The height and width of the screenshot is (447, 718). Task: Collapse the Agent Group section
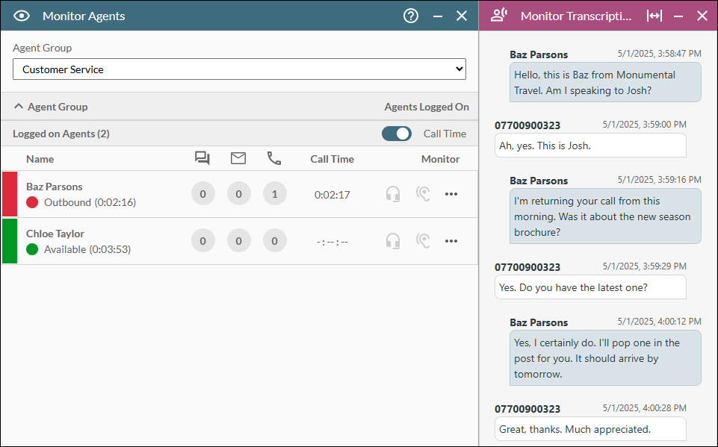(x=19, y=107)
